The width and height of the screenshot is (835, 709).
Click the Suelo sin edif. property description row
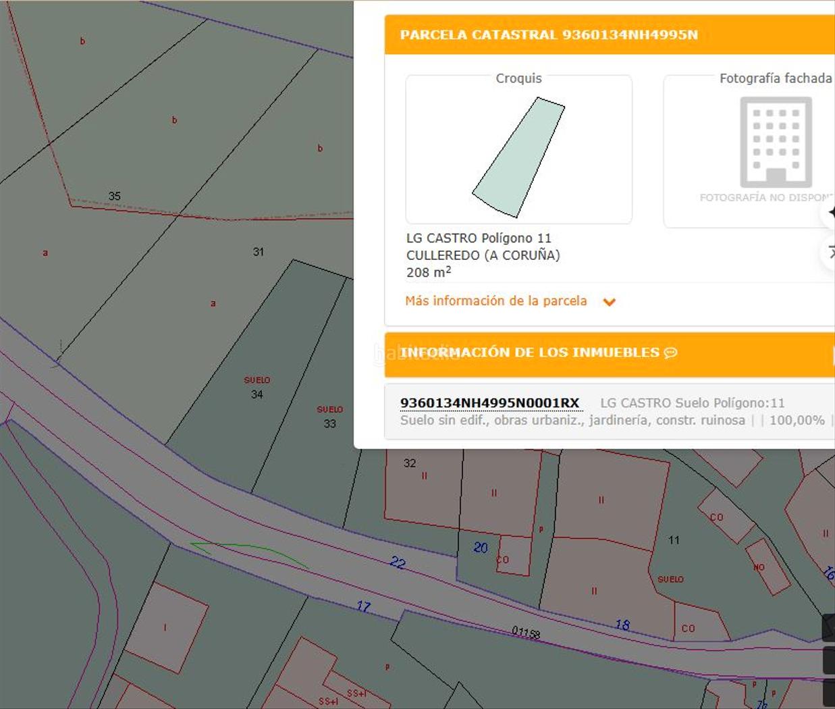(572, 421)
